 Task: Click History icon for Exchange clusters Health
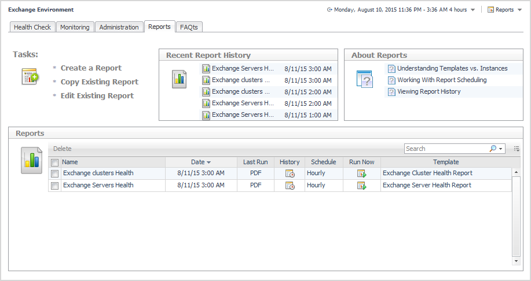[x=290, y=173]
